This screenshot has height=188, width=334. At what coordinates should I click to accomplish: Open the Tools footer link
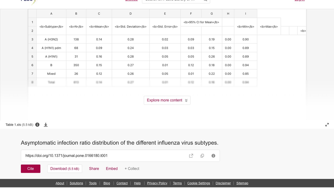pyautogui.click(x=93, y=183)
